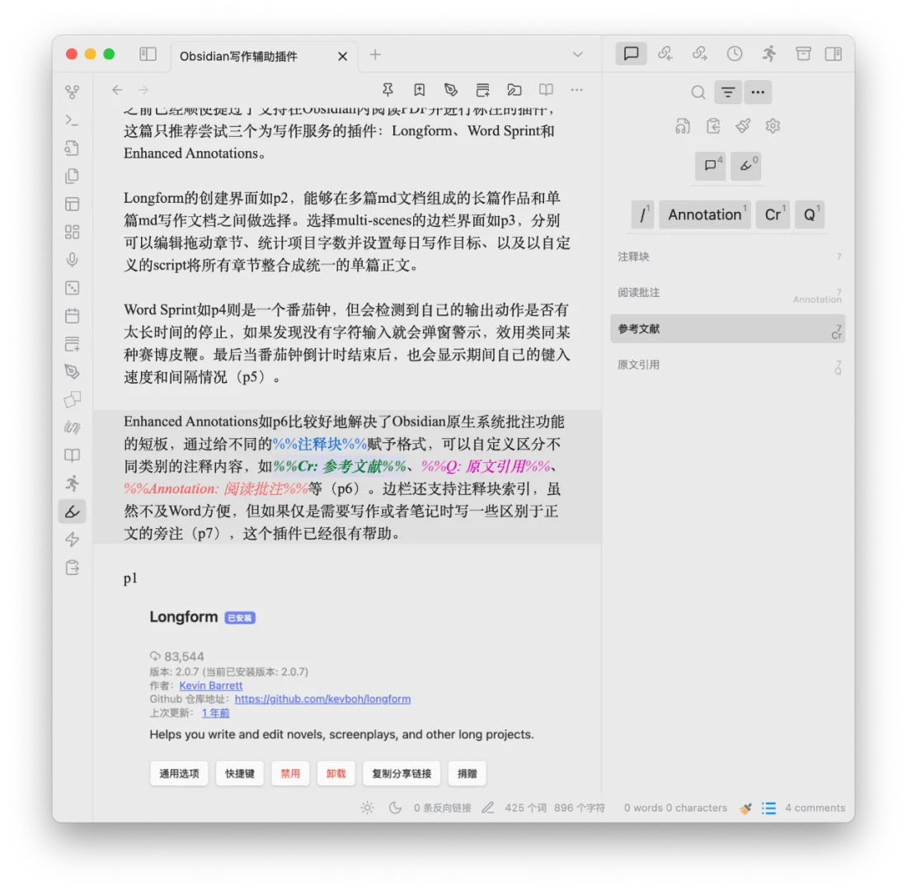Filter by the Annotation label

705,214
